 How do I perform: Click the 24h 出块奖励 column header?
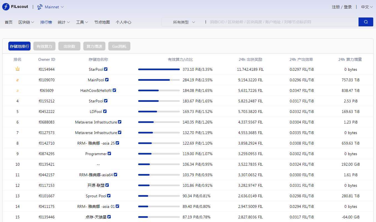(250, 59)
